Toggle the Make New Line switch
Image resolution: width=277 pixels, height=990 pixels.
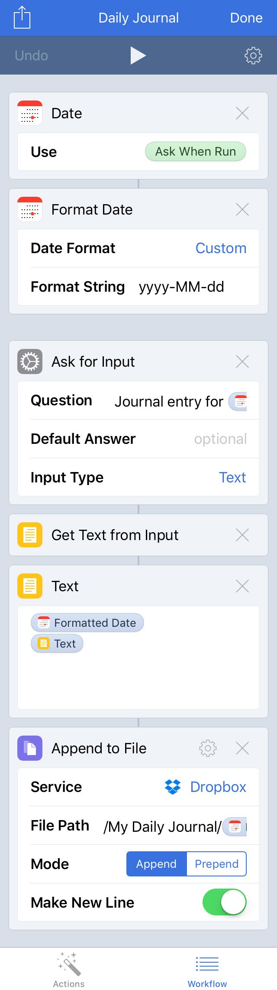[224, 902]
